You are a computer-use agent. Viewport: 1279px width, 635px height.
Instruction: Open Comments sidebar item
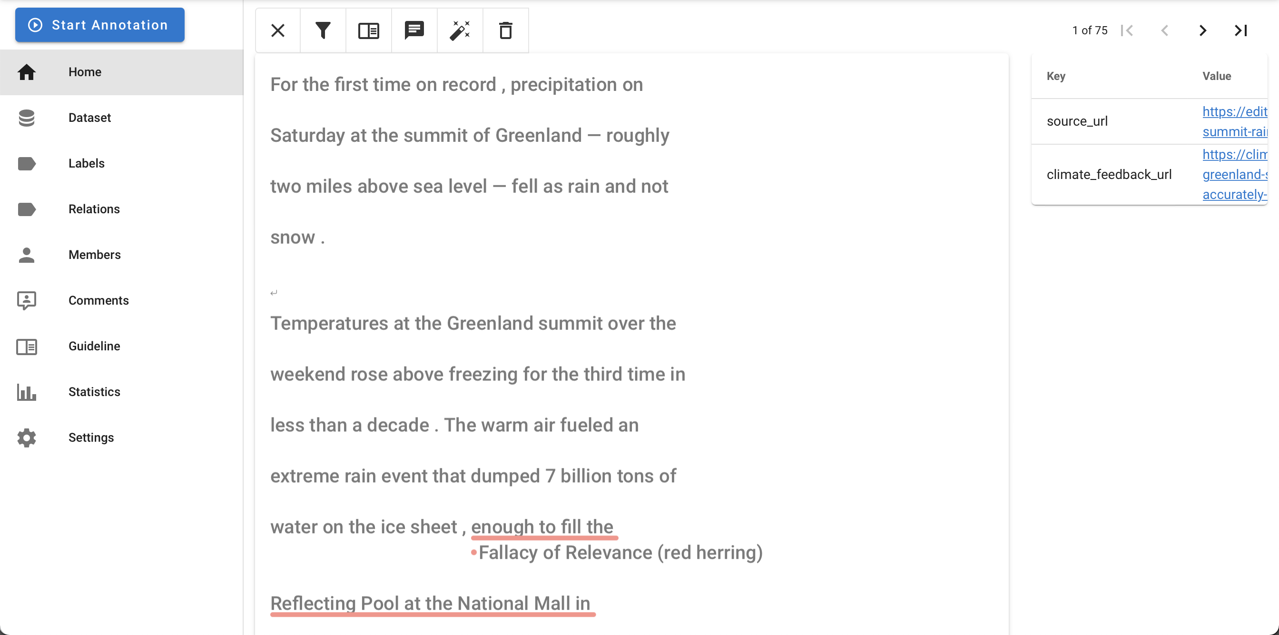pos(98,301)
